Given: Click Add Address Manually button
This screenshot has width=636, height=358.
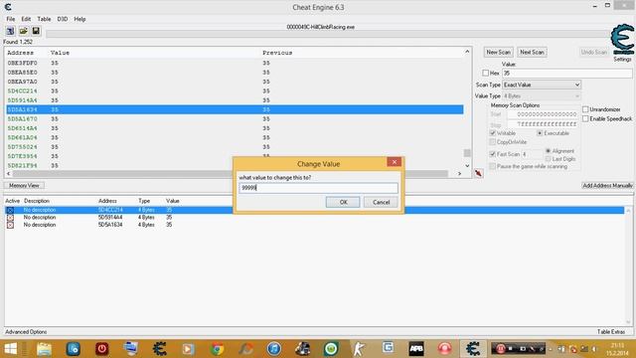Looking at the screenshot, I should 607,186.
